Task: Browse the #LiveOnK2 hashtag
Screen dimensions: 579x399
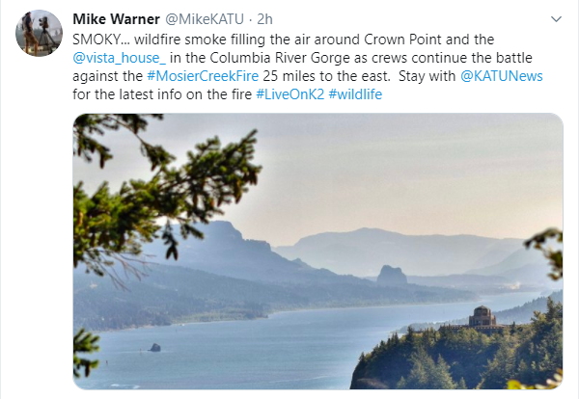Action: [289, 94]
